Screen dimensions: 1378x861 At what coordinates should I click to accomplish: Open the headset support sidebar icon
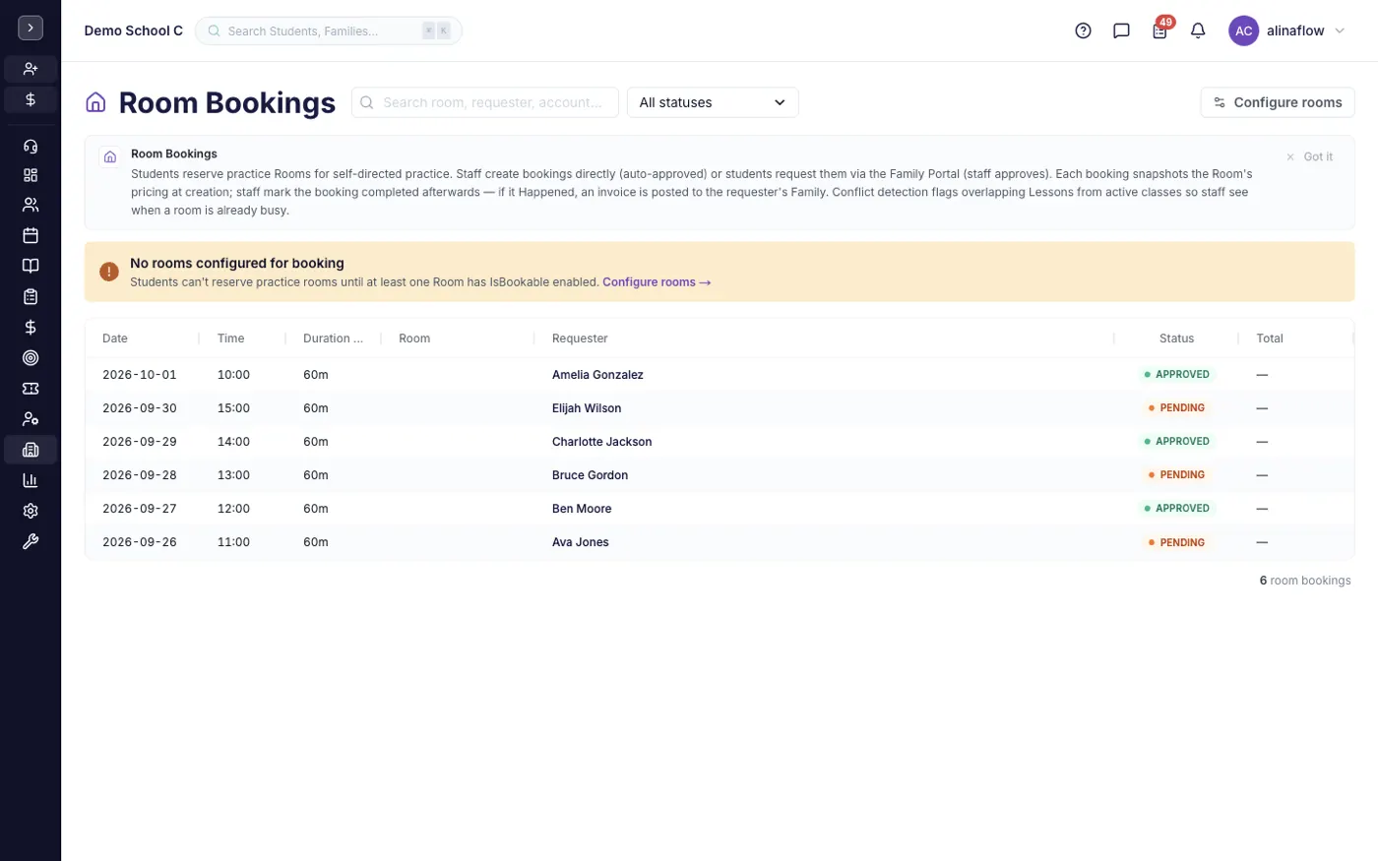point(31,147)
